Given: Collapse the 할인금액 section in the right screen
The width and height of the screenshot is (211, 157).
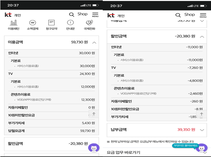Looking at the screenshot, I should click(202, 37).
